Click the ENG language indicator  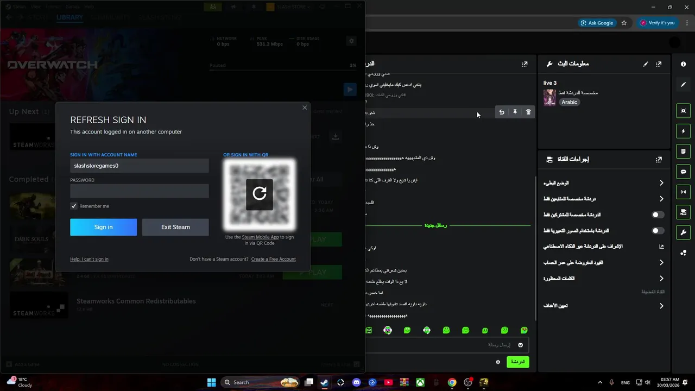[x=625, y=382]
